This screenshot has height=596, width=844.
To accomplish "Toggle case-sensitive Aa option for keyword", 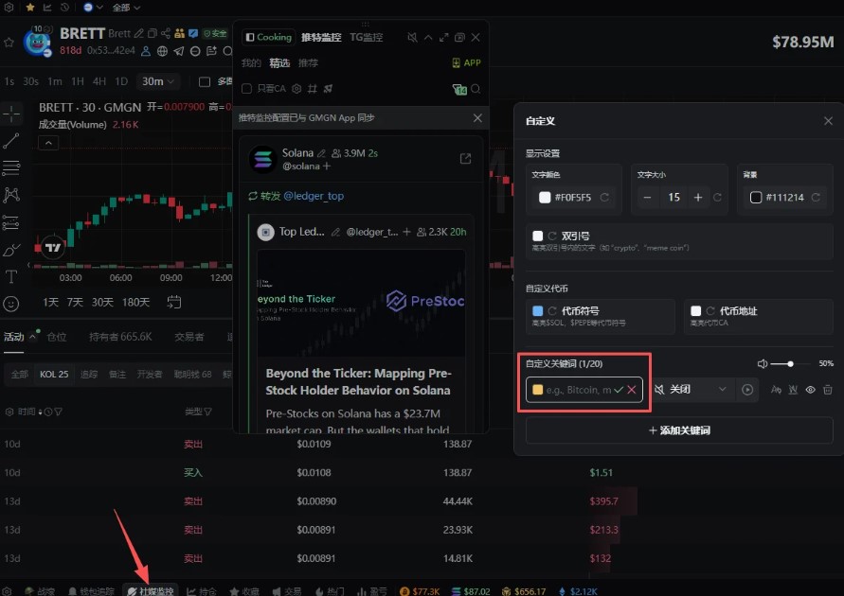I will pos(776,390).
